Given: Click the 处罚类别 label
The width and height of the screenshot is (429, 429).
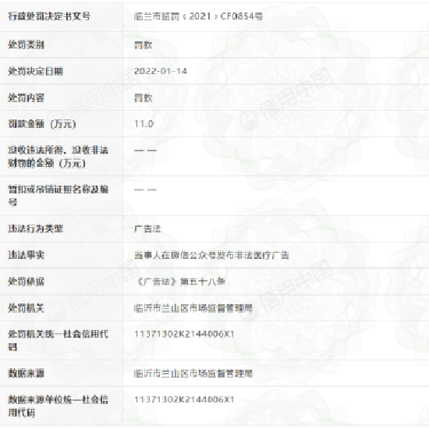Looking at the screenshot, I should click(x=26, y=44).
